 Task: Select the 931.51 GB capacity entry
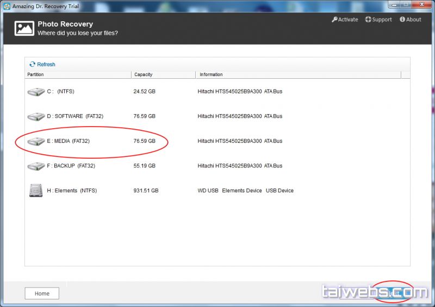146,191
